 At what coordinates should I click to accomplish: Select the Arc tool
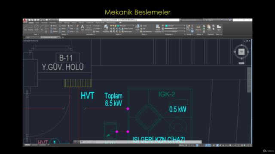[42, 27]
